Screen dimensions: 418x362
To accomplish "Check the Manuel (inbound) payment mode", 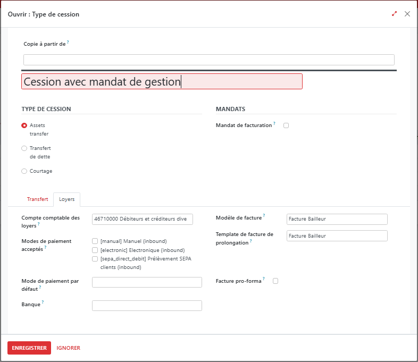I will pyautogui.click(x=95, y=241).
